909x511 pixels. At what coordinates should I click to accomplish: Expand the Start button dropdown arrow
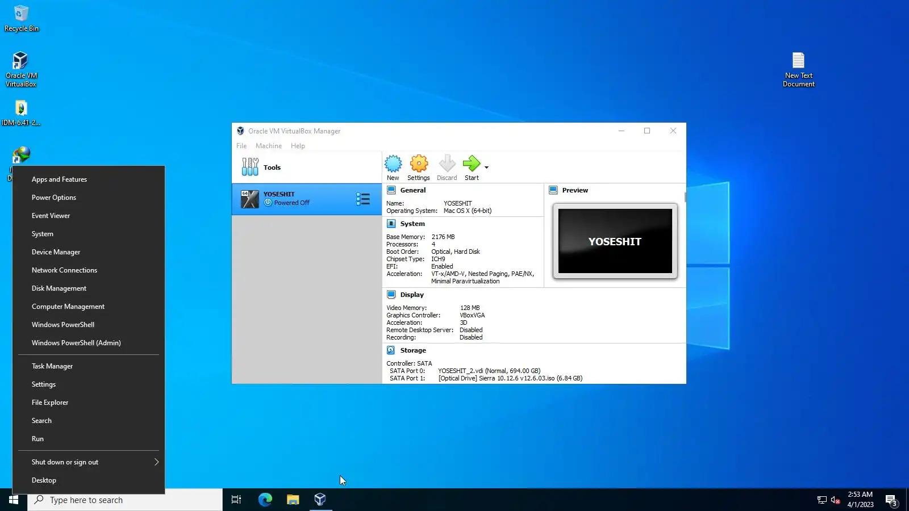tap(486, 167)
